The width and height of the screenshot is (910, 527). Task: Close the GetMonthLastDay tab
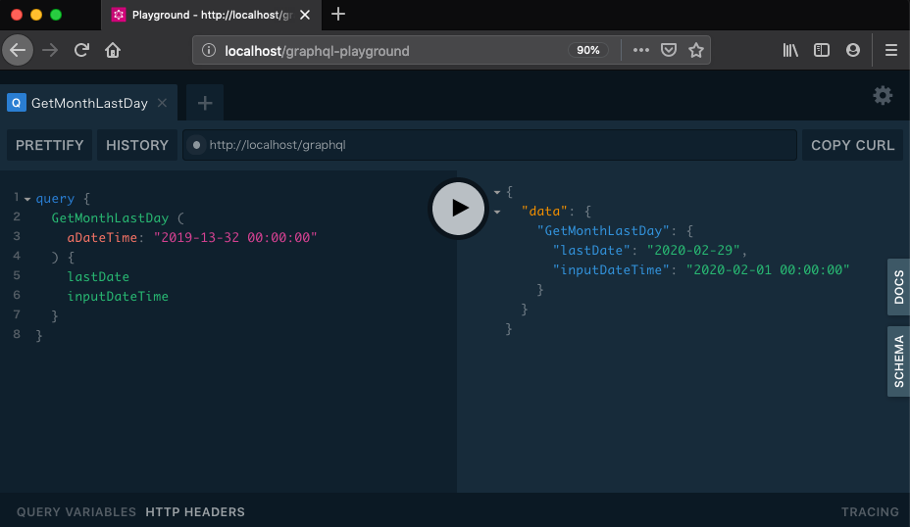coord(162,103)
